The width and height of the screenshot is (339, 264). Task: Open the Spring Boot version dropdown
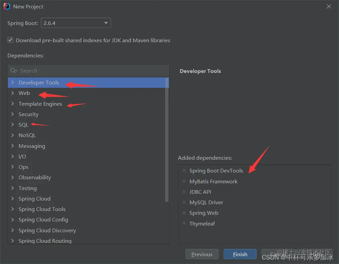76,23
